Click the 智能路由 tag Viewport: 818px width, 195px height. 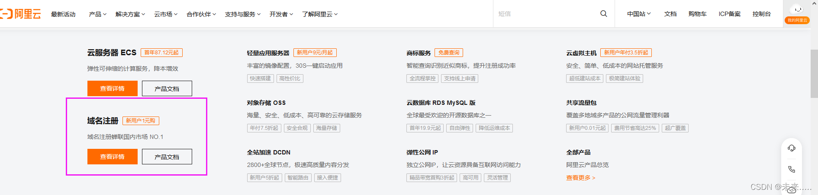[x=298, y=178]
